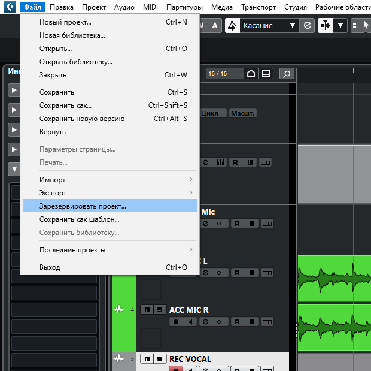
Task: Click empty track picture box on ACC MIC R
Action: click(151, 338)
